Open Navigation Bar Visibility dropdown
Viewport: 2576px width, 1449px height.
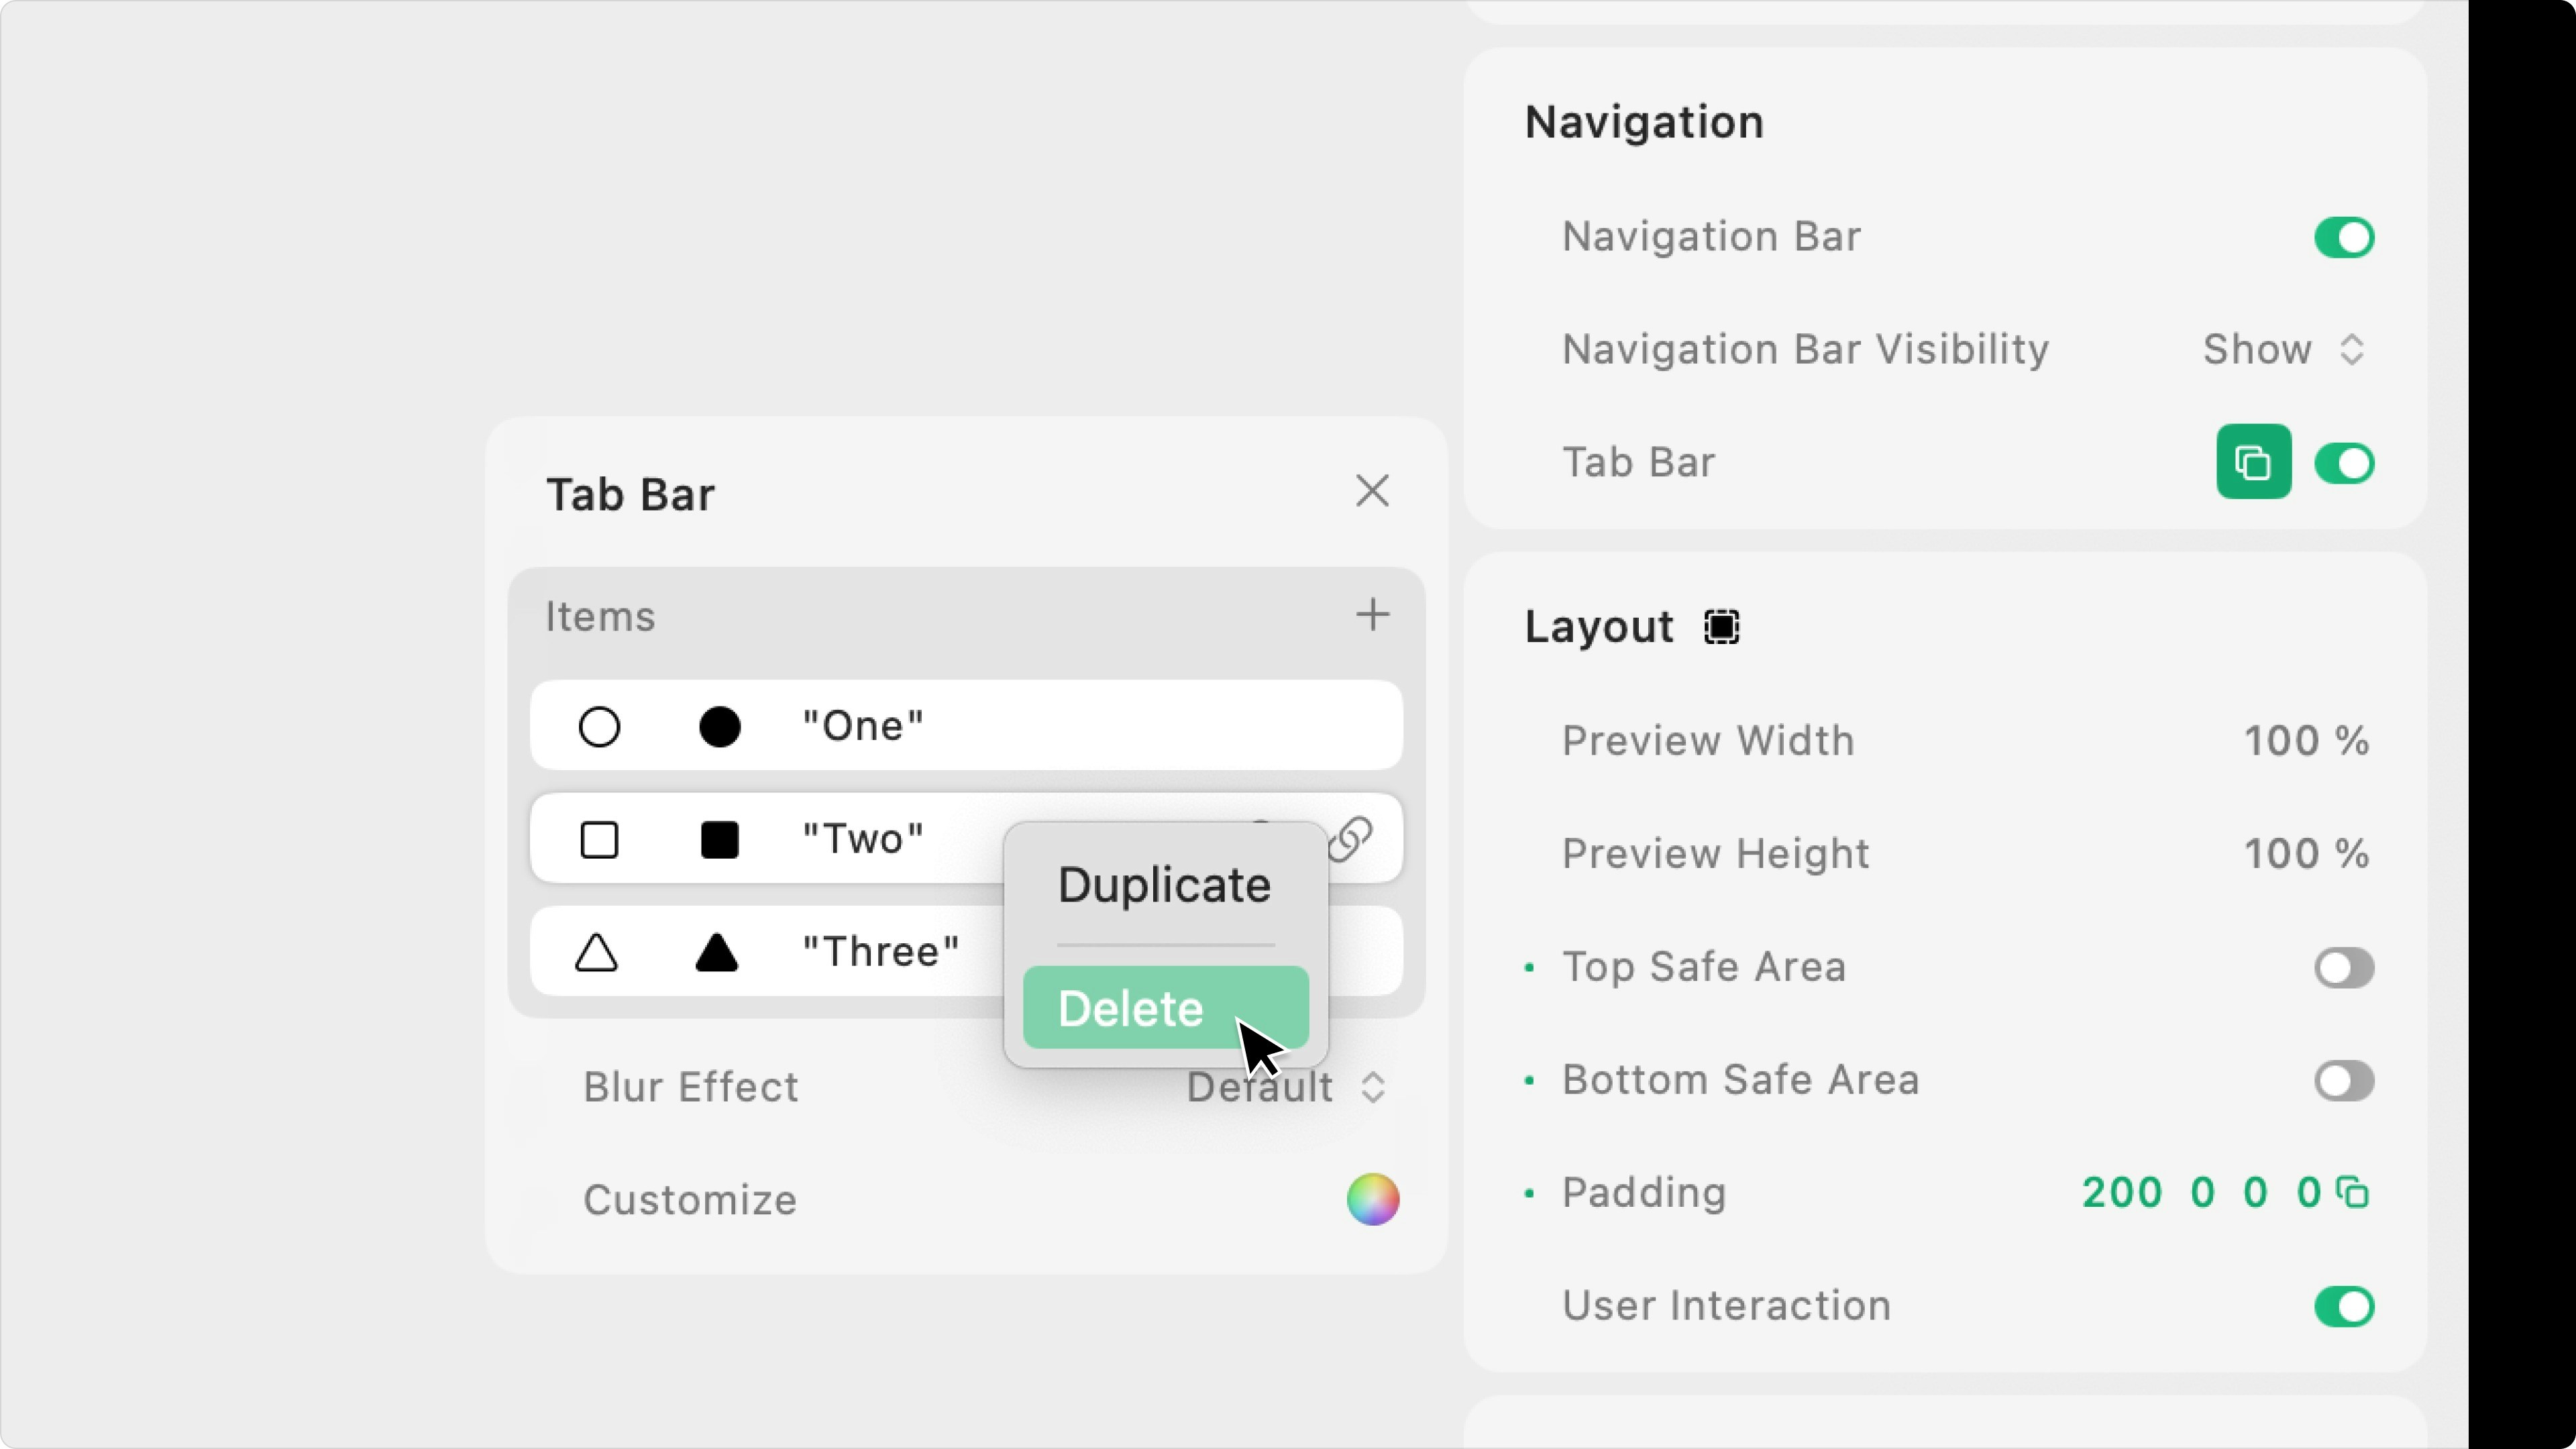[2283, 349]
